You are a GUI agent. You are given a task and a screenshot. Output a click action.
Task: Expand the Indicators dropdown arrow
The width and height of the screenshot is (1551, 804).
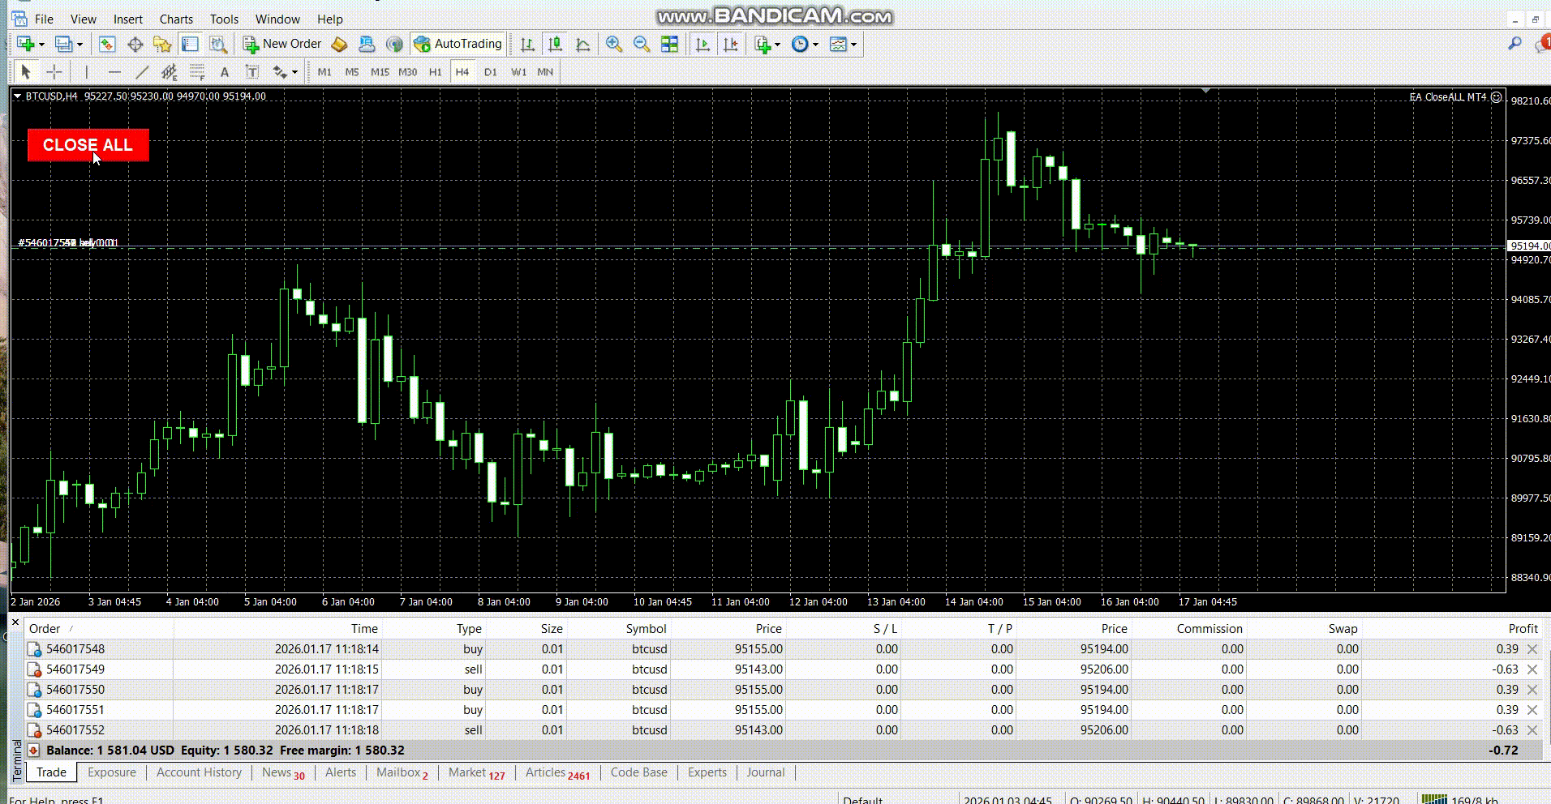pyautogui.click(x=777, y=45)
